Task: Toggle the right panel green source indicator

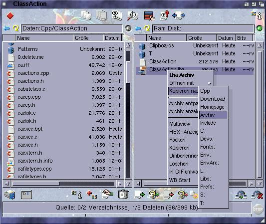Action: (259, 28)
